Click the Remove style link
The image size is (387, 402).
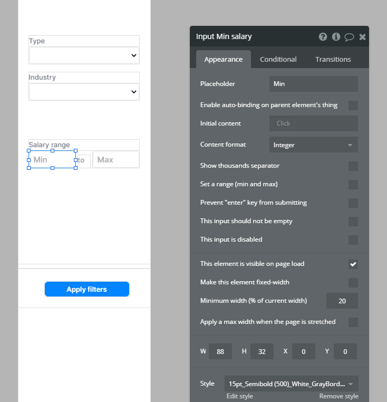click(338, 396)
